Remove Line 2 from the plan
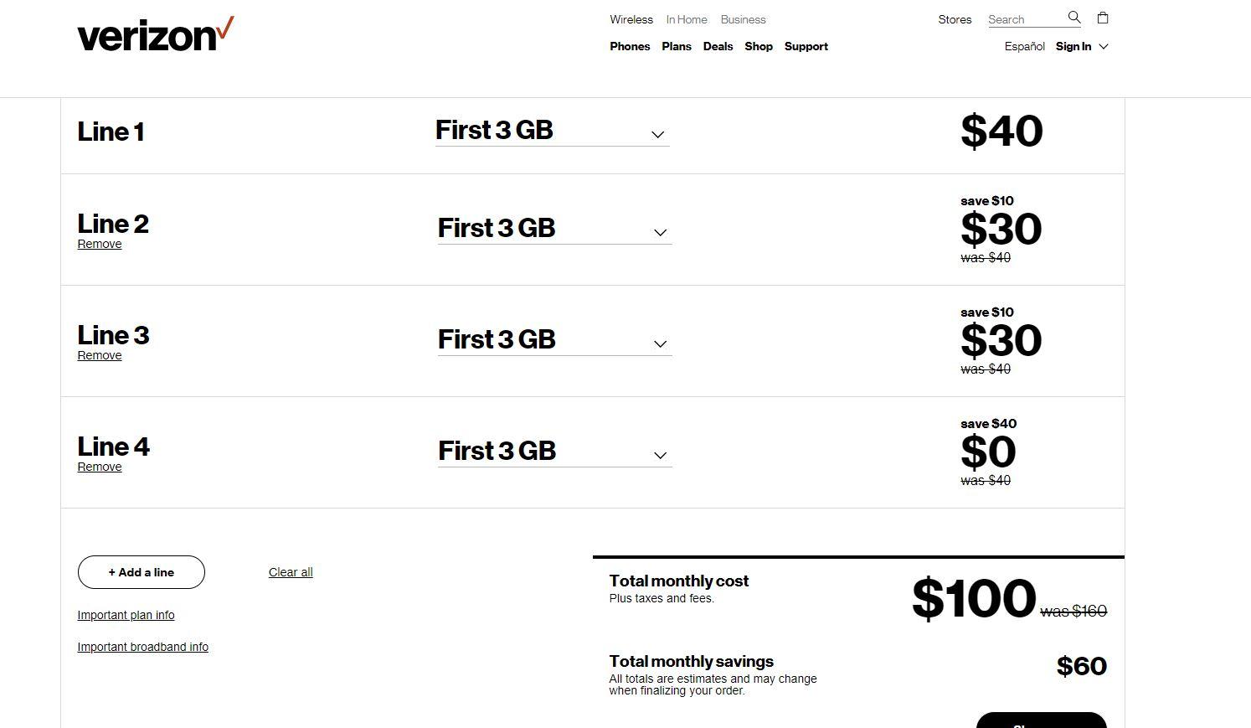 pyautogui.click(x=100, y=245)
